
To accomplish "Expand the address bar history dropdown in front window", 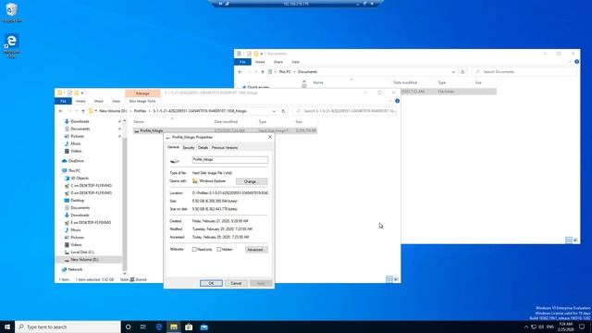I will pos(274,111).
